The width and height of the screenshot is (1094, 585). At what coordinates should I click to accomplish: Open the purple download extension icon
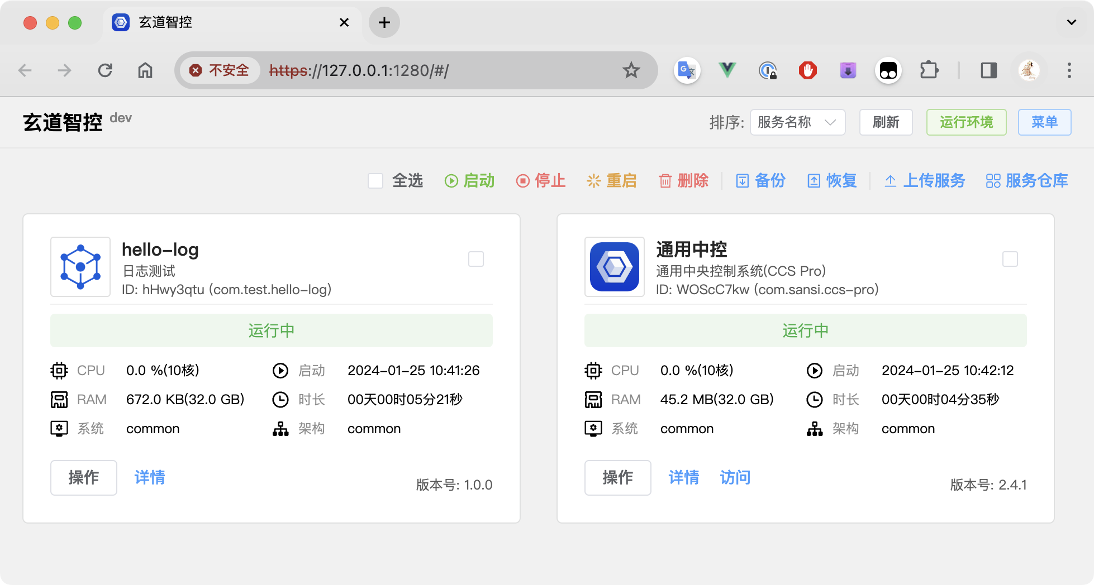848,70
